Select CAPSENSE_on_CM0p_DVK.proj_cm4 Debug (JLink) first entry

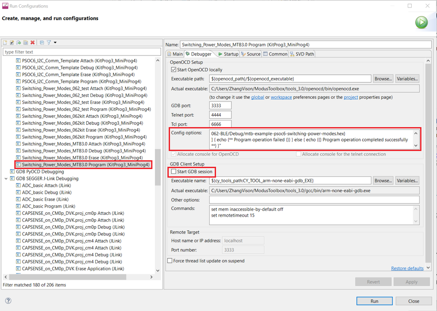tap(72, 255)
